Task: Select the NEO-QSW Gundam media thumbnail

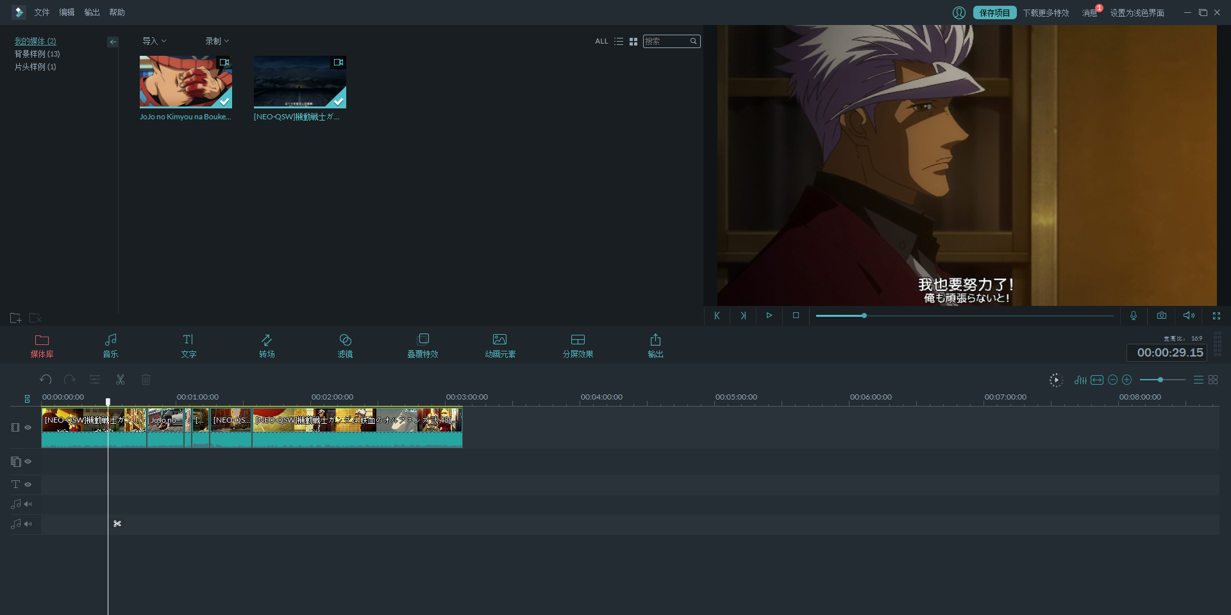Action: click(300, 82)
